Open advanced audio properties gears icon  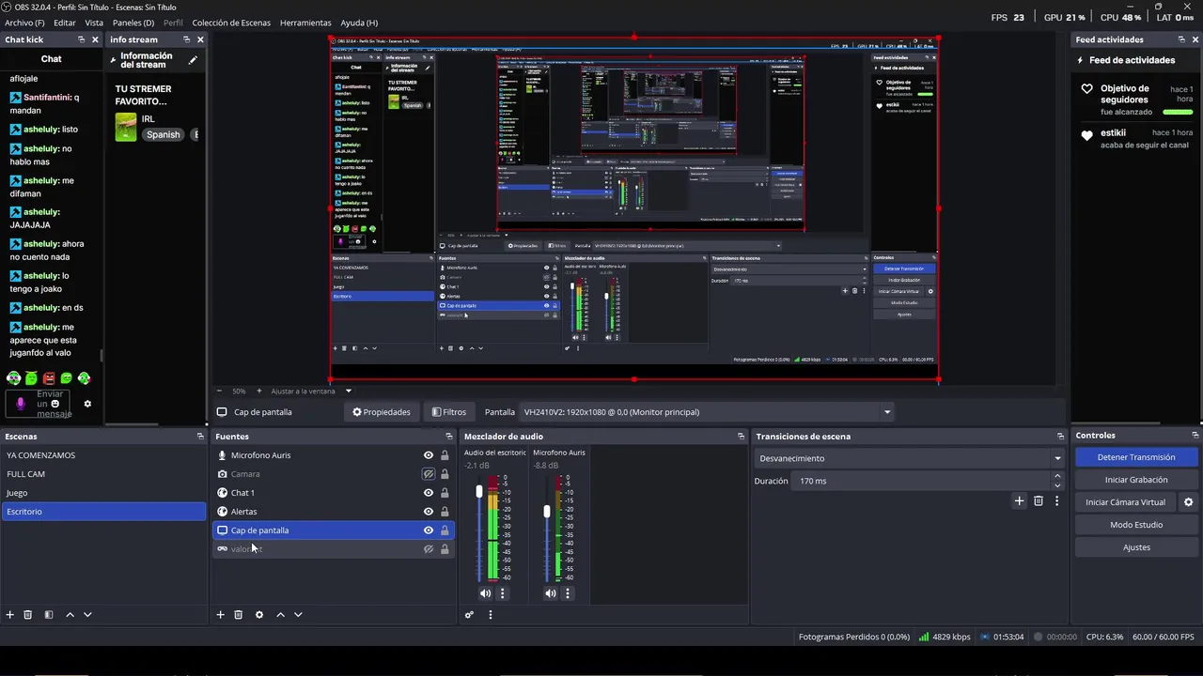(x=469, y=615)
